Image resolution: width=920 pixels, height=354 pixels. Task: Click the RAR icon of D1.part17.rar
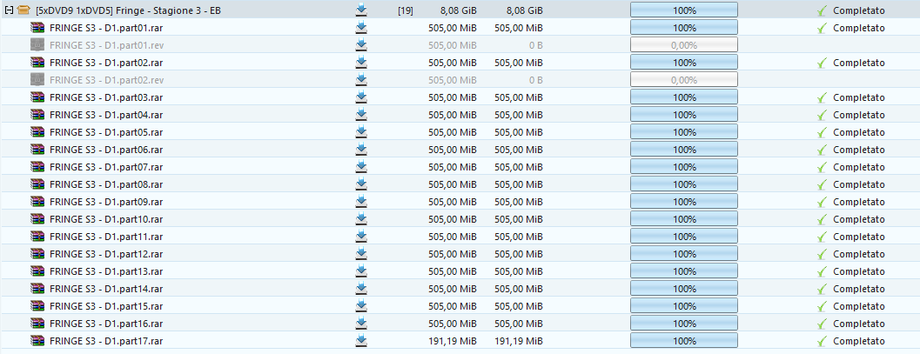click(x=37, y=341)
